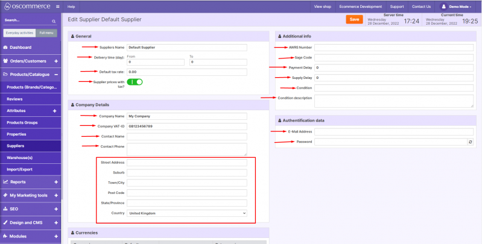Click the My Marketing tools icon
The height and width of the screenshot is (244, 482).
5,195
